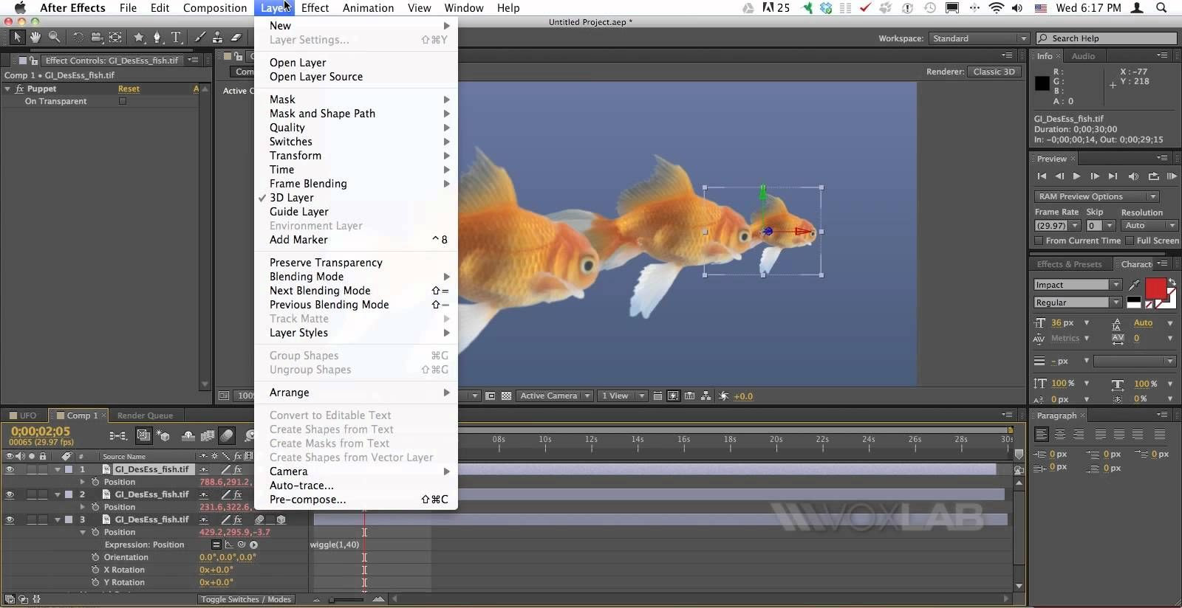Choose Pre-compose from Layer menu
The height and width of the screenshot is (608, 1182).
click(355, 500)
